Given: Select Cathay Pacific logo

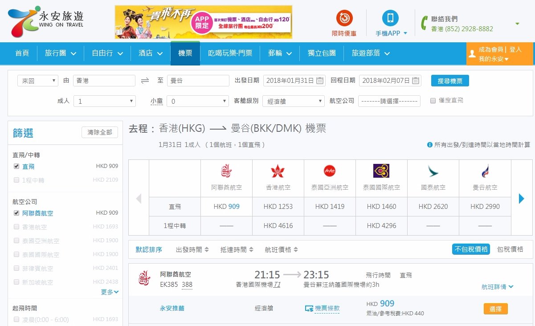Looking at the screenshot, I should [433, 171].
